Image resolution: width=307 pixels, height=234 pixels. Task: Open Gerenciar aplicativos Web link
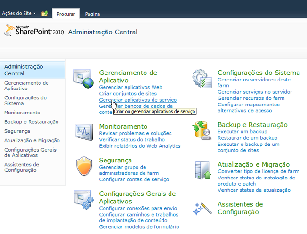point(130,87)
